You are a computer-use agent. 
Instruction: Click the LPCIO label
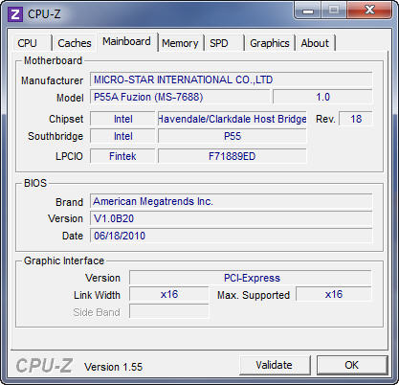pyautogui.click(x=69, y=156)
